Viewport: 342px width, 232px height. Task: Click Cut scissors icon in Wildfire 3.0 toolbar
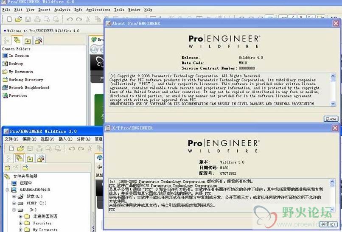90,148
